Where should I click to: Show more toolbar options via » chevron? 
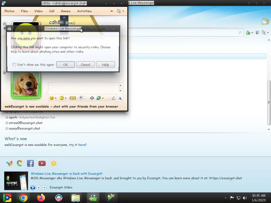pos(112,11)
